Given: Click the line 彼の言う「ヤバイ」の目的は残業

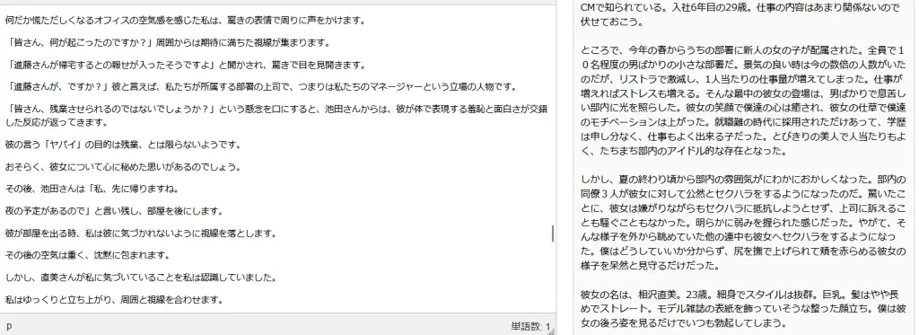Looking at the screenshot, I should pos(123,145).
